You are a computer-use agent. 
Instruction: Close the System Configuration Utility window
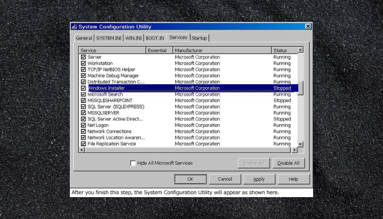pos(308,26)
